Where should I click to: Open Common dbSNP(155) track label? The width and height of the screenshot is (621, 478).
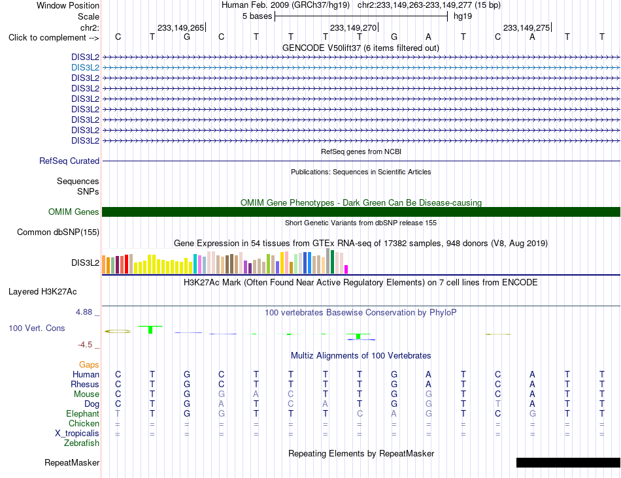(x=58, y=232)
